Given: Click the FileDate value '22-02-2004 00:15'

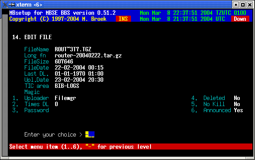Looking at the screenshot, I should tap(79, 67).
